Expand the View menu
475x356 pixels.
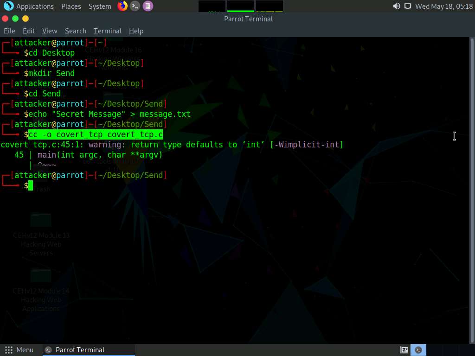coord(50,31)
